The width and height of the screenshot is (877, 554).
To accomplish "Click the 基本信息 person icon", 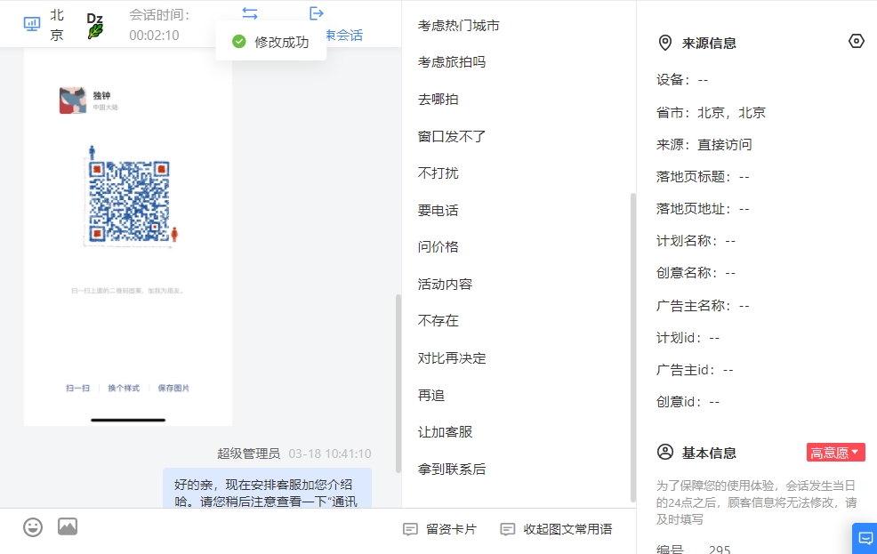I will click(x=665, y=452).
